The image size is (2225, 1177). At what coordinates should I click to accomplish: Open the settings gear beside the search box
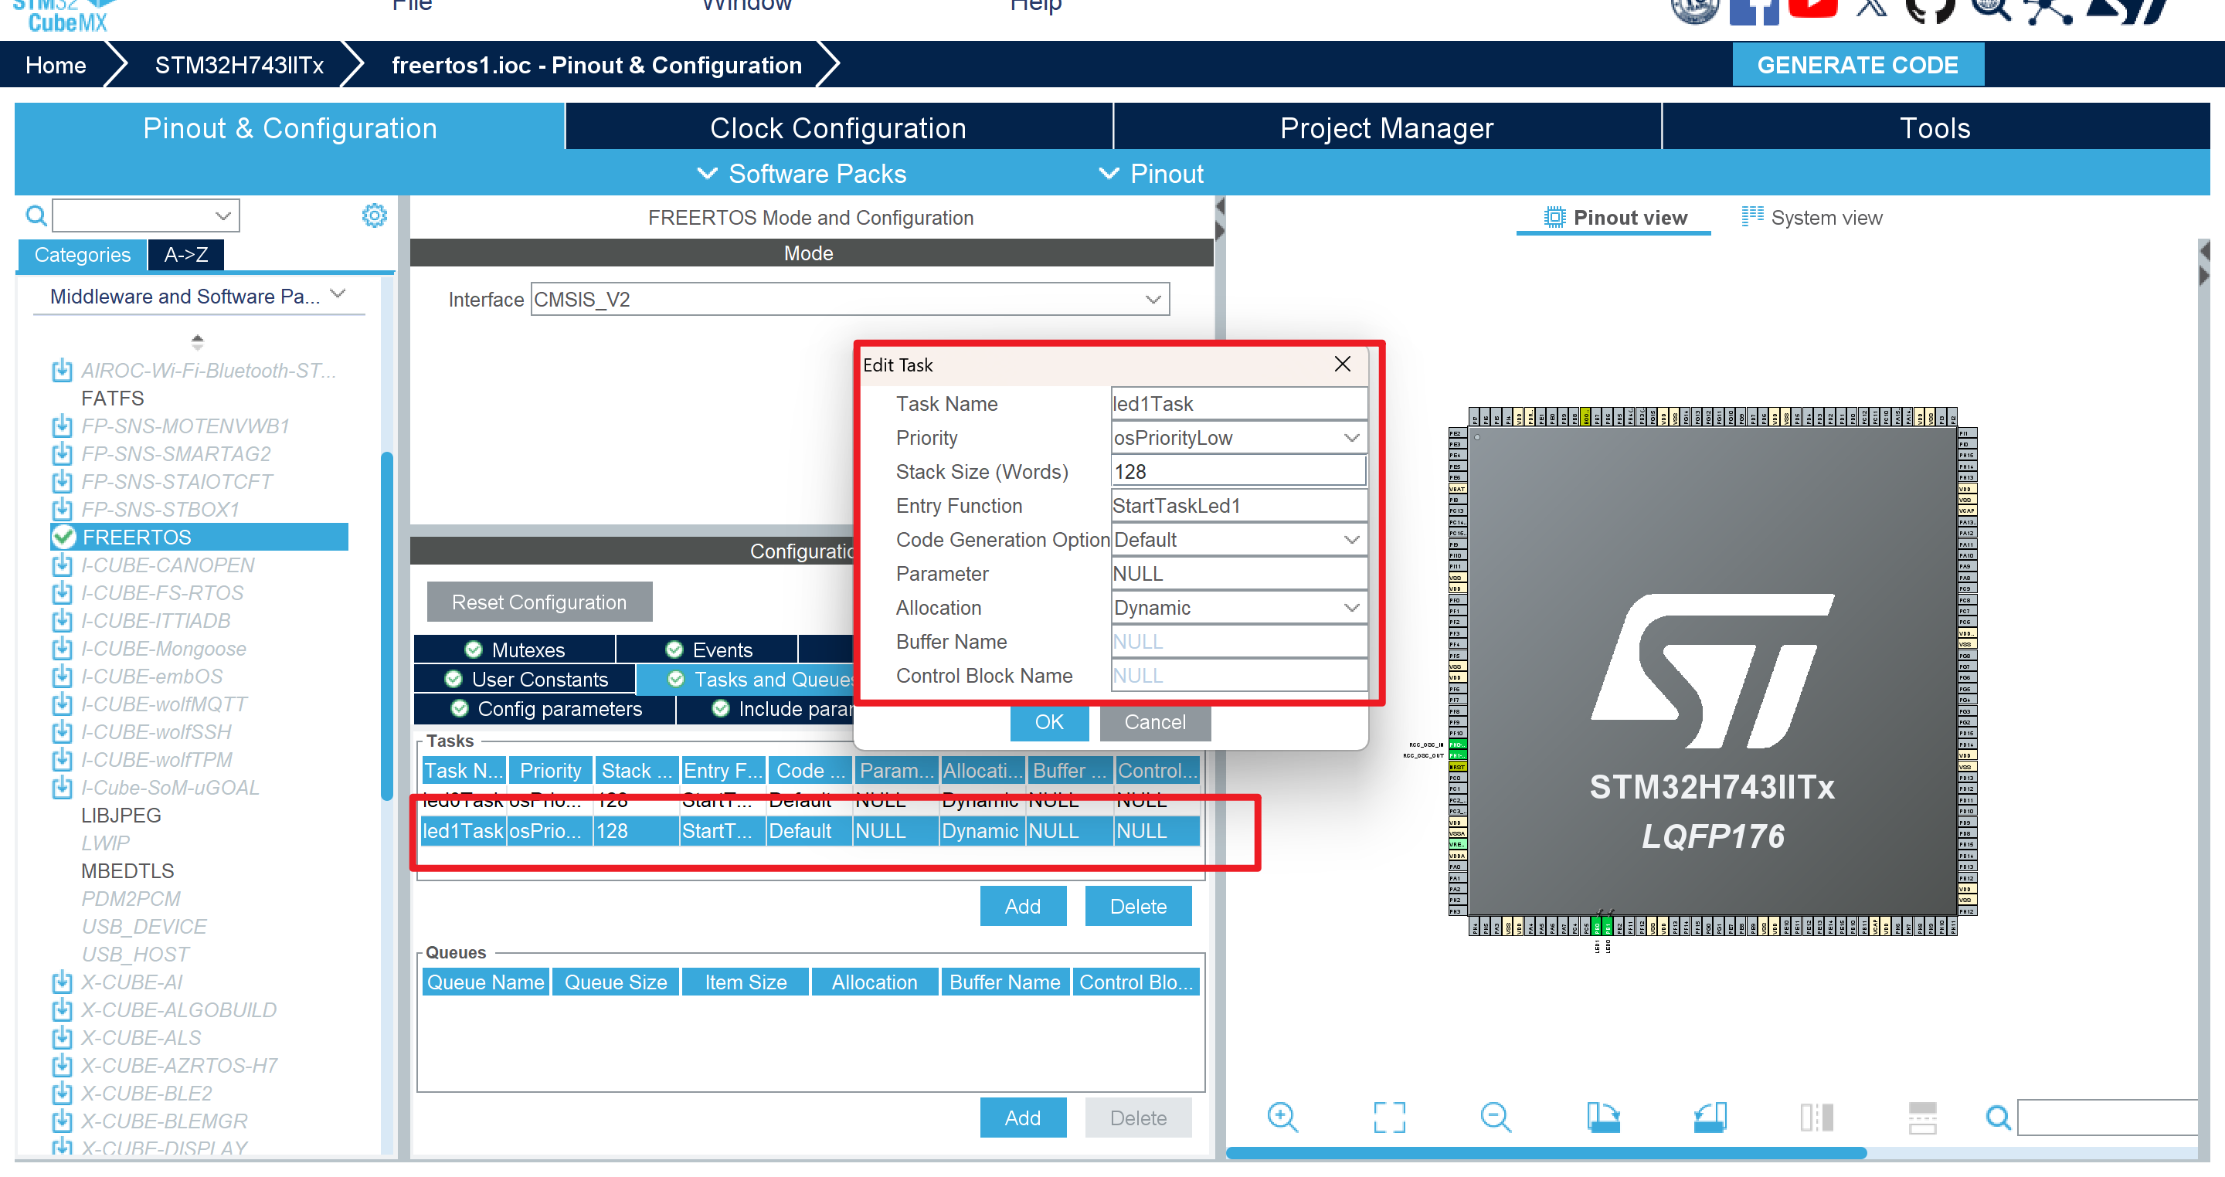tap(374, 215)
